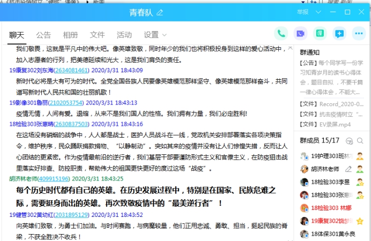Expand the 设置 dropdown menu
371x241 pixels.
155,35
